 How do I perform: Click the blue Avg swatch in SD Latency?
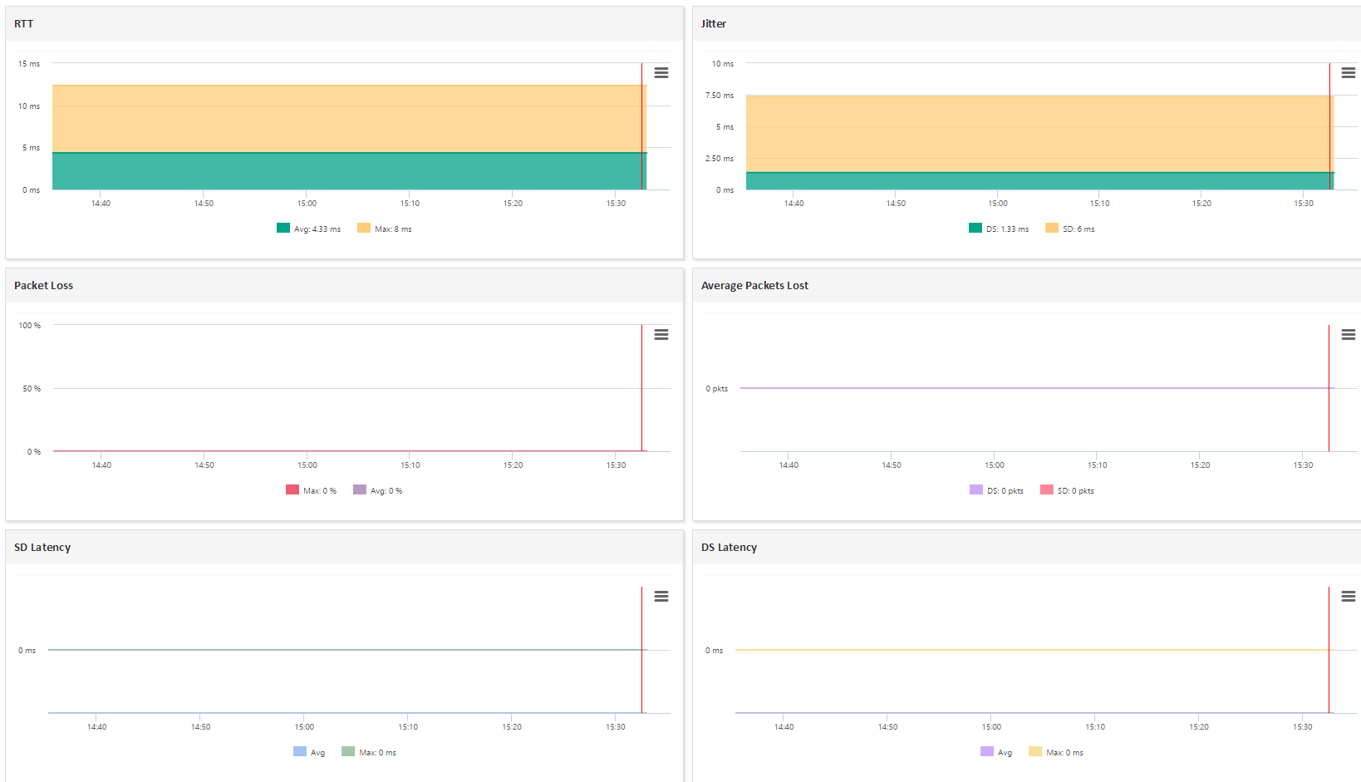tap(300, 752)
